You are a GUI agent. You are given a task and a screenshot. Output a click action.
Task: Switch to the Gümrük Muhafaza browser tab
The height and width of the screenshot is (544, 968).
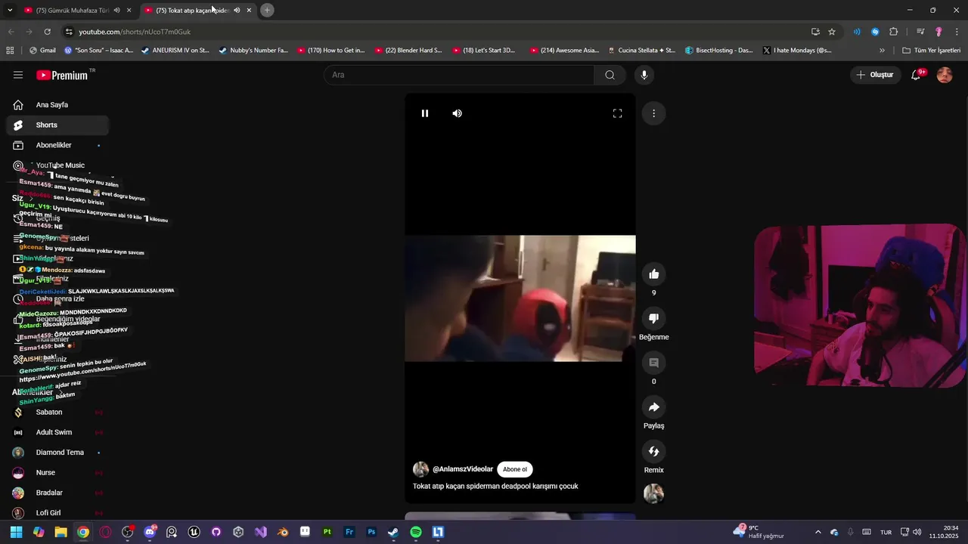[x=72, y=10]
